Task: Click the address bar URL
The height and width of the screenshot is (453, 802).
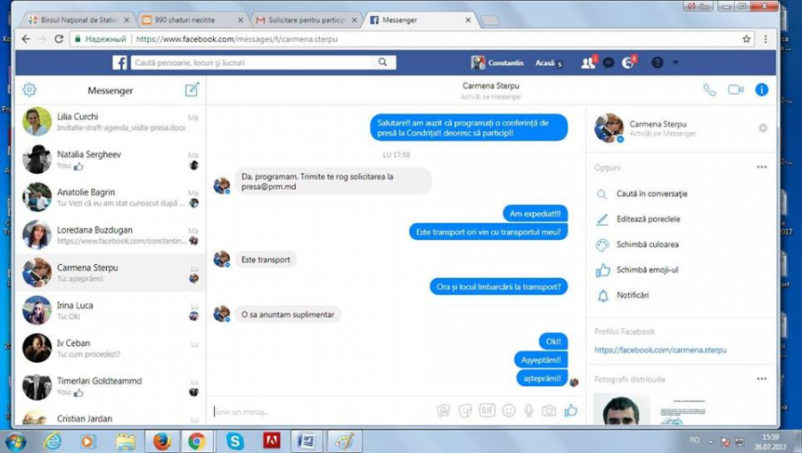Action: point(237,39)
